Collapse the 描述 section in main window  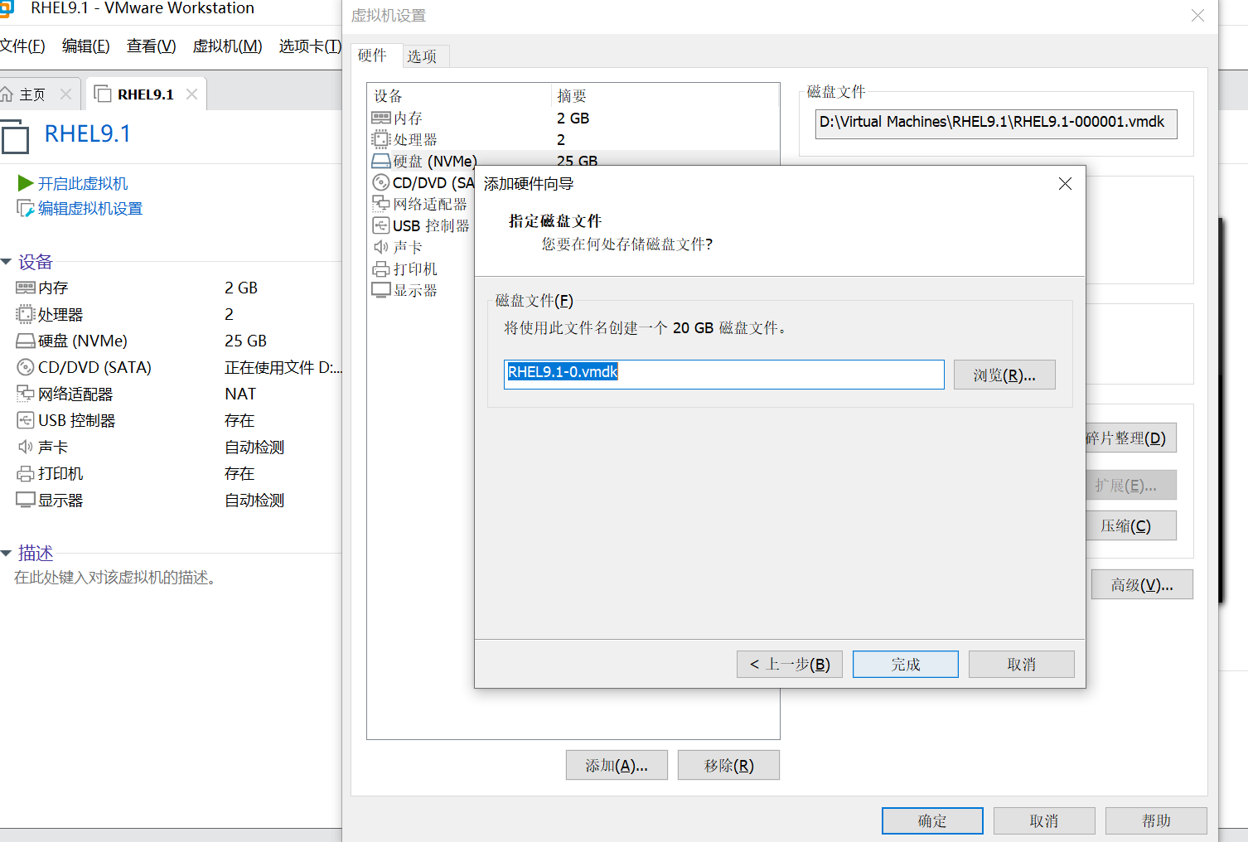[6, 553]
